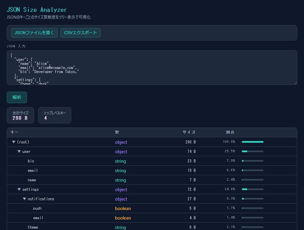304x230 pixels.
Task: Collapse the notifications node triangle
Action: point(24,199)
